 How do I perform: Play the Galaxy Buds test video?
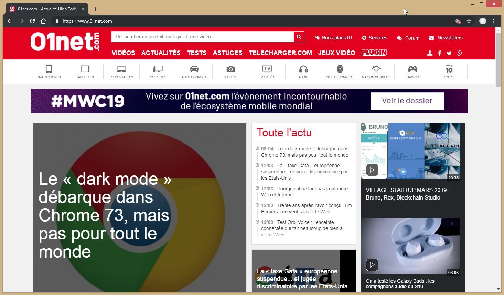coord(372,264)
